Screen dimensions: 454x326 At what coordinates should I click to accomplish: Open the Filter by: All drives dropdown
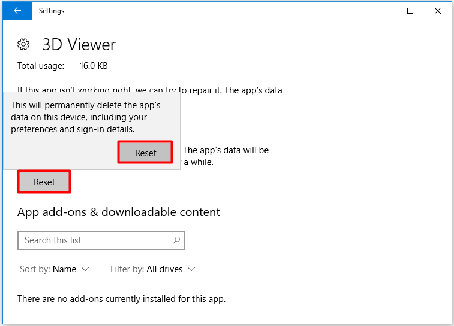point(152,269)
